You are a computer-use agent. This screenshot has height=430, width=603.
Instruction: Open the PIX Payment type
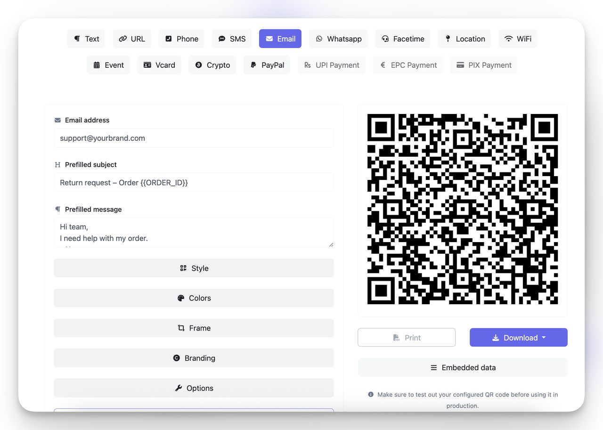pyautogui.click(x=484, y=65)
